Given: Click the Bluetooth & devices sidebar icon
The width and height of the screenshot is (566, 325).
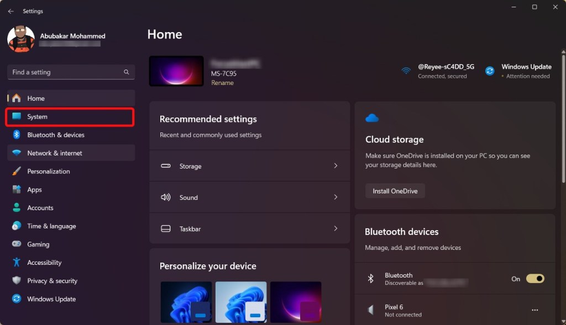Looking at the screenshot, I should [x=17, y=135].
